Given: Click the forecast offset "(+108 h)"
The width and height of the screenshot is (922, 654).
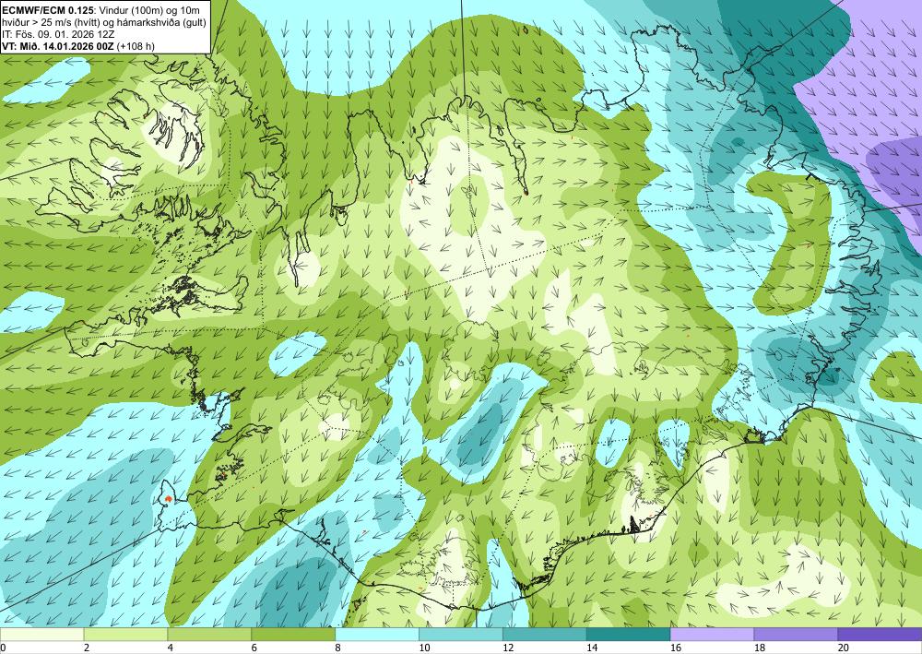Looking at the screenshot, I should coord(136,46).
